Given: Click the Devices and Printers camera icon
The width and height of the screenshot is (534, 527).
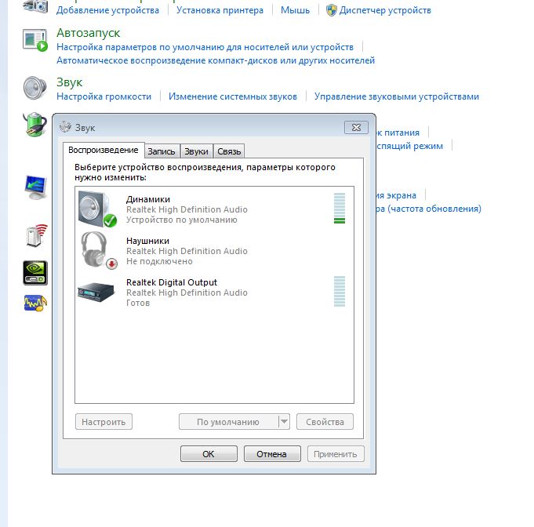Looking at the screenshot, I should 35,6.
